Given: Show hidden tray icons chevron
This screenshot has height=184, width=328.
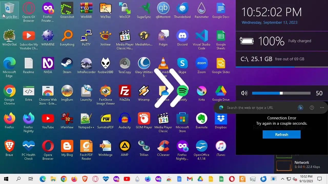Looking at the screenshot, I should tap(283, 179).
